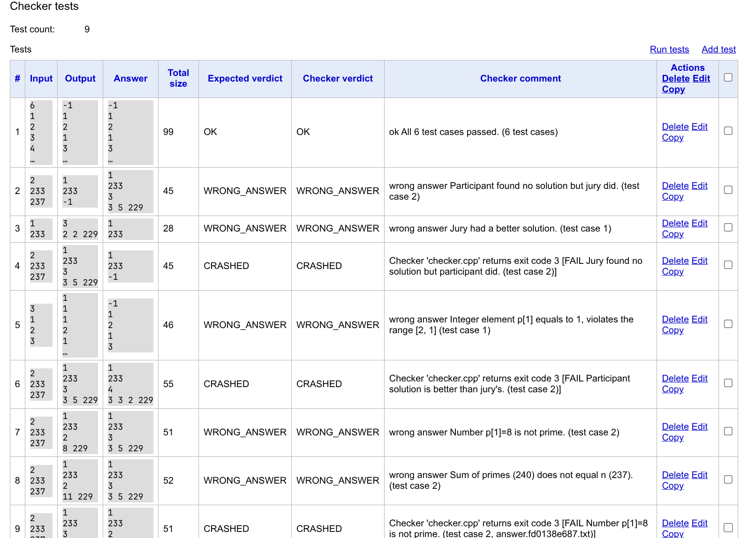Image resolution: width=741 pixels, height=538 pixels.
Task: Click the Add test link
Action: coord(718,49)
